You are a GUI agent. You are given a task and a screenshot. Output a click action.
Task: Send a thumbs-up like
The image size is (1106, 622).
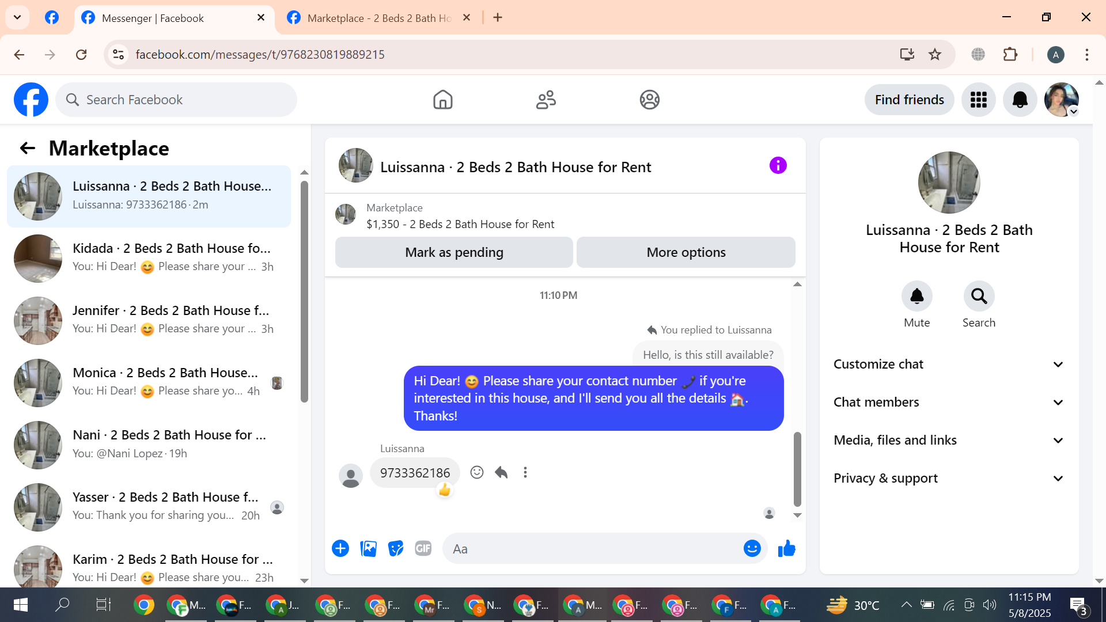pos(786,548)
